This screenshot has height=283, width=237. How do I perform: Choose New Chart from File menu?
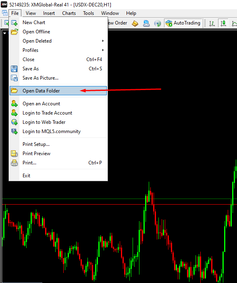(x=58, y=23)
